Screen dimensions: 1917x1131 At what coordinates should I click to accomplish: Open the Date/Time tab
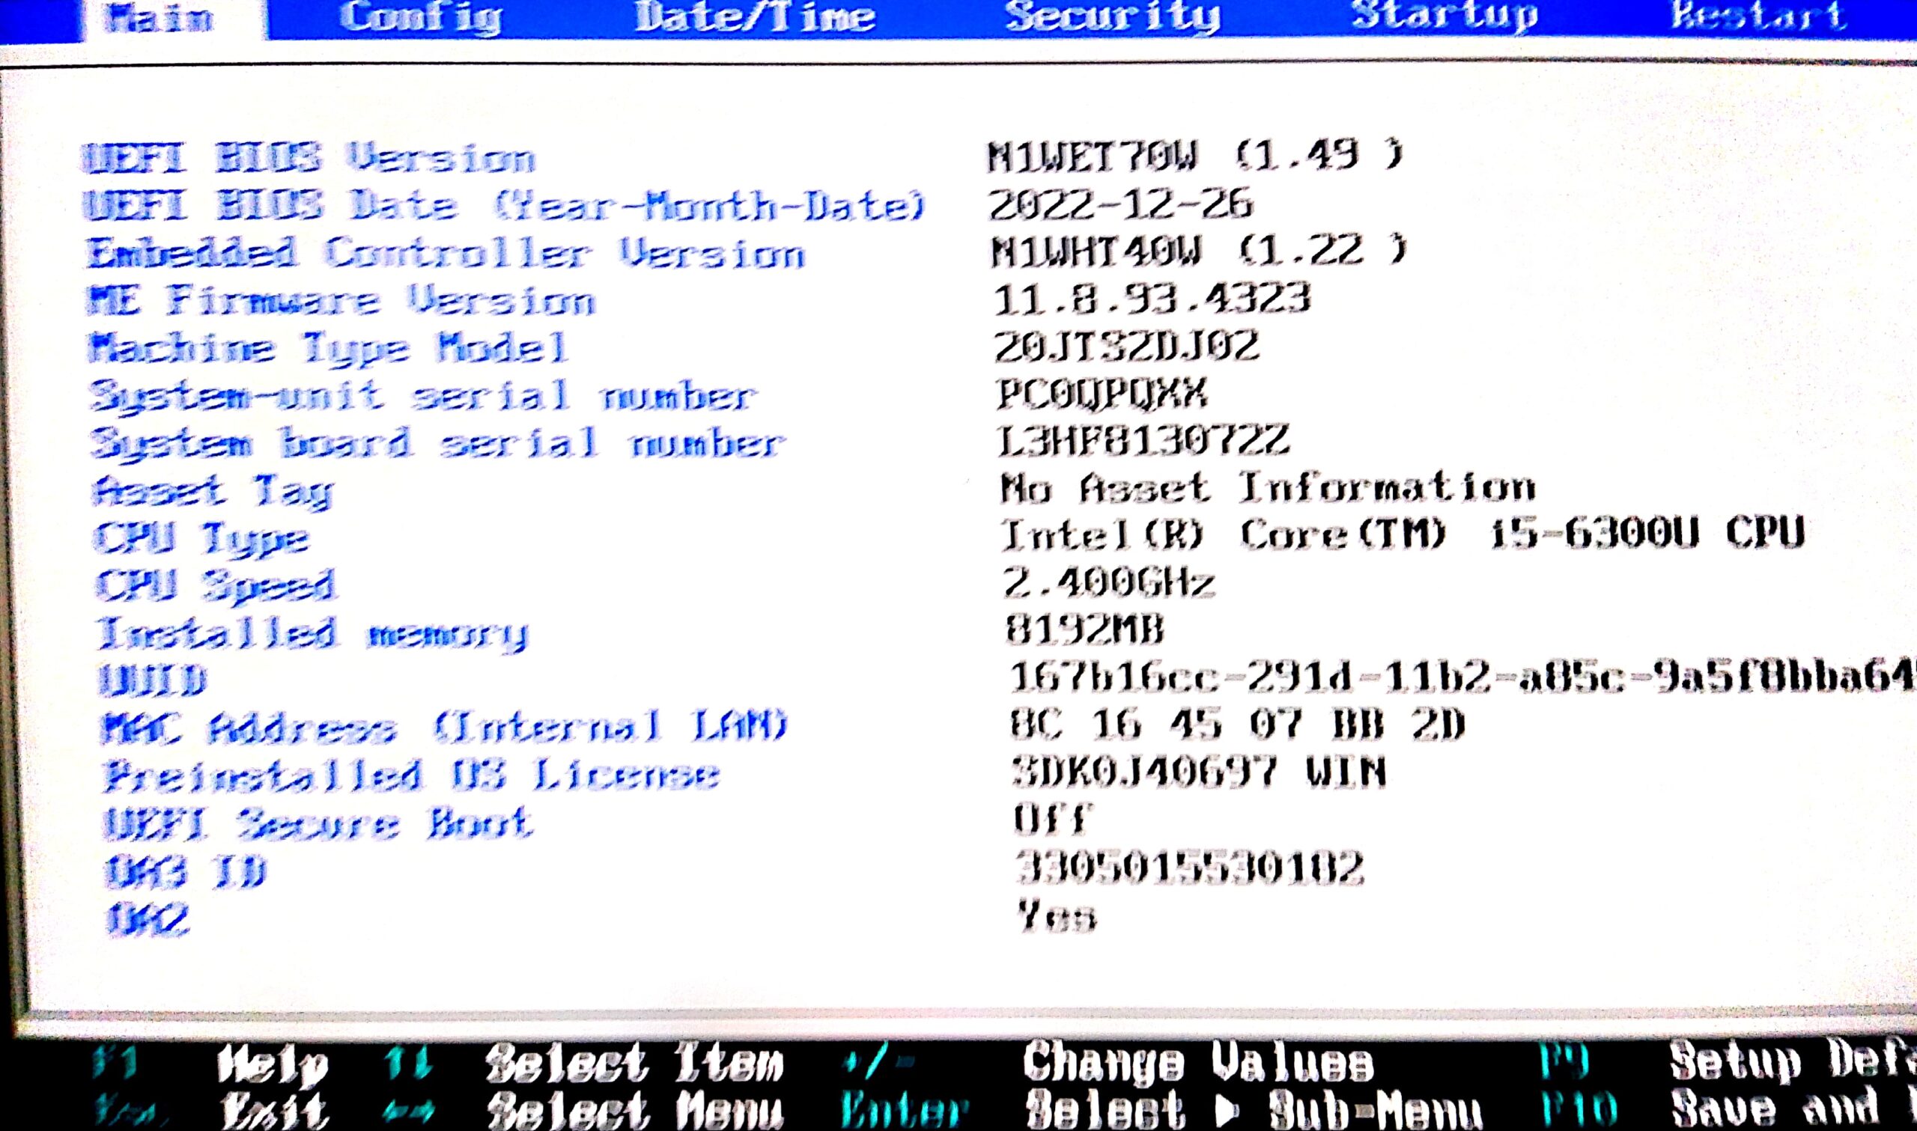point(755,16)
